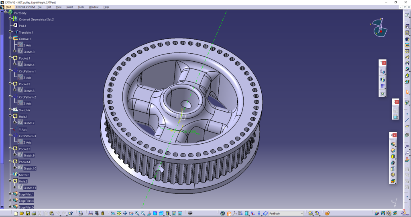Click the Sketcher icon at top right
Screen dimensions: 411x217
(x=407, y=15)
